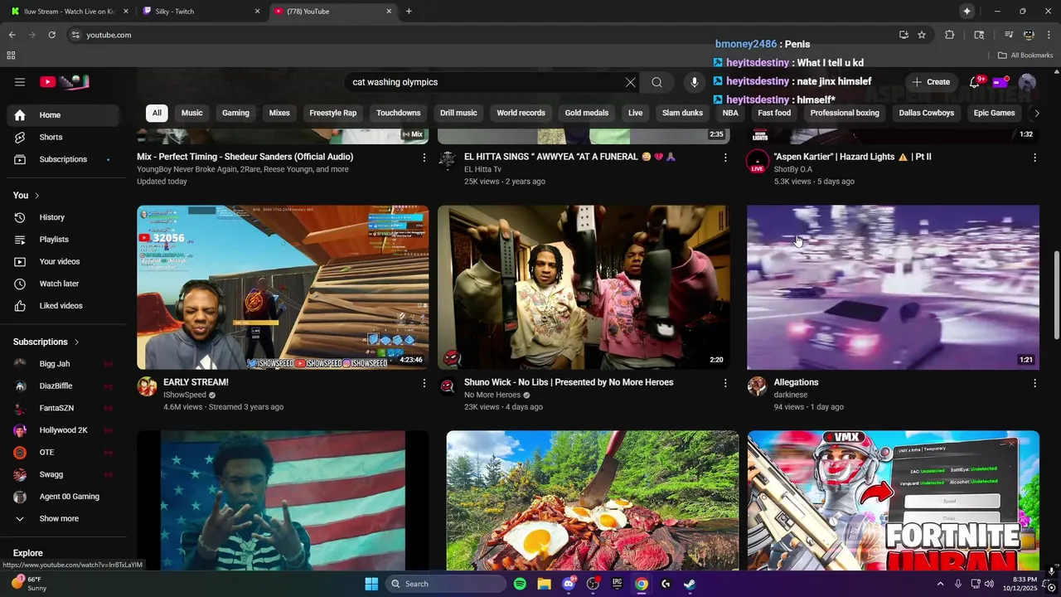Open options for Aspen Kartier video

1034,158
